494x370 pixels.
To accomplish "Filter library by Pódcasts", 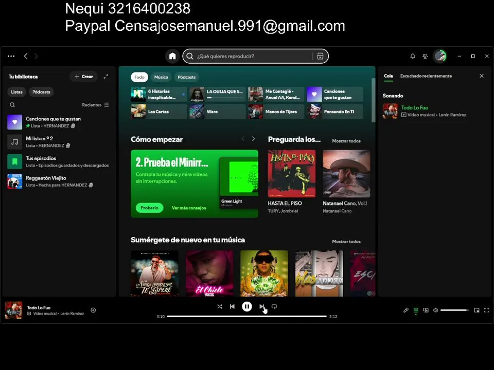I will (x=41, y=92).
